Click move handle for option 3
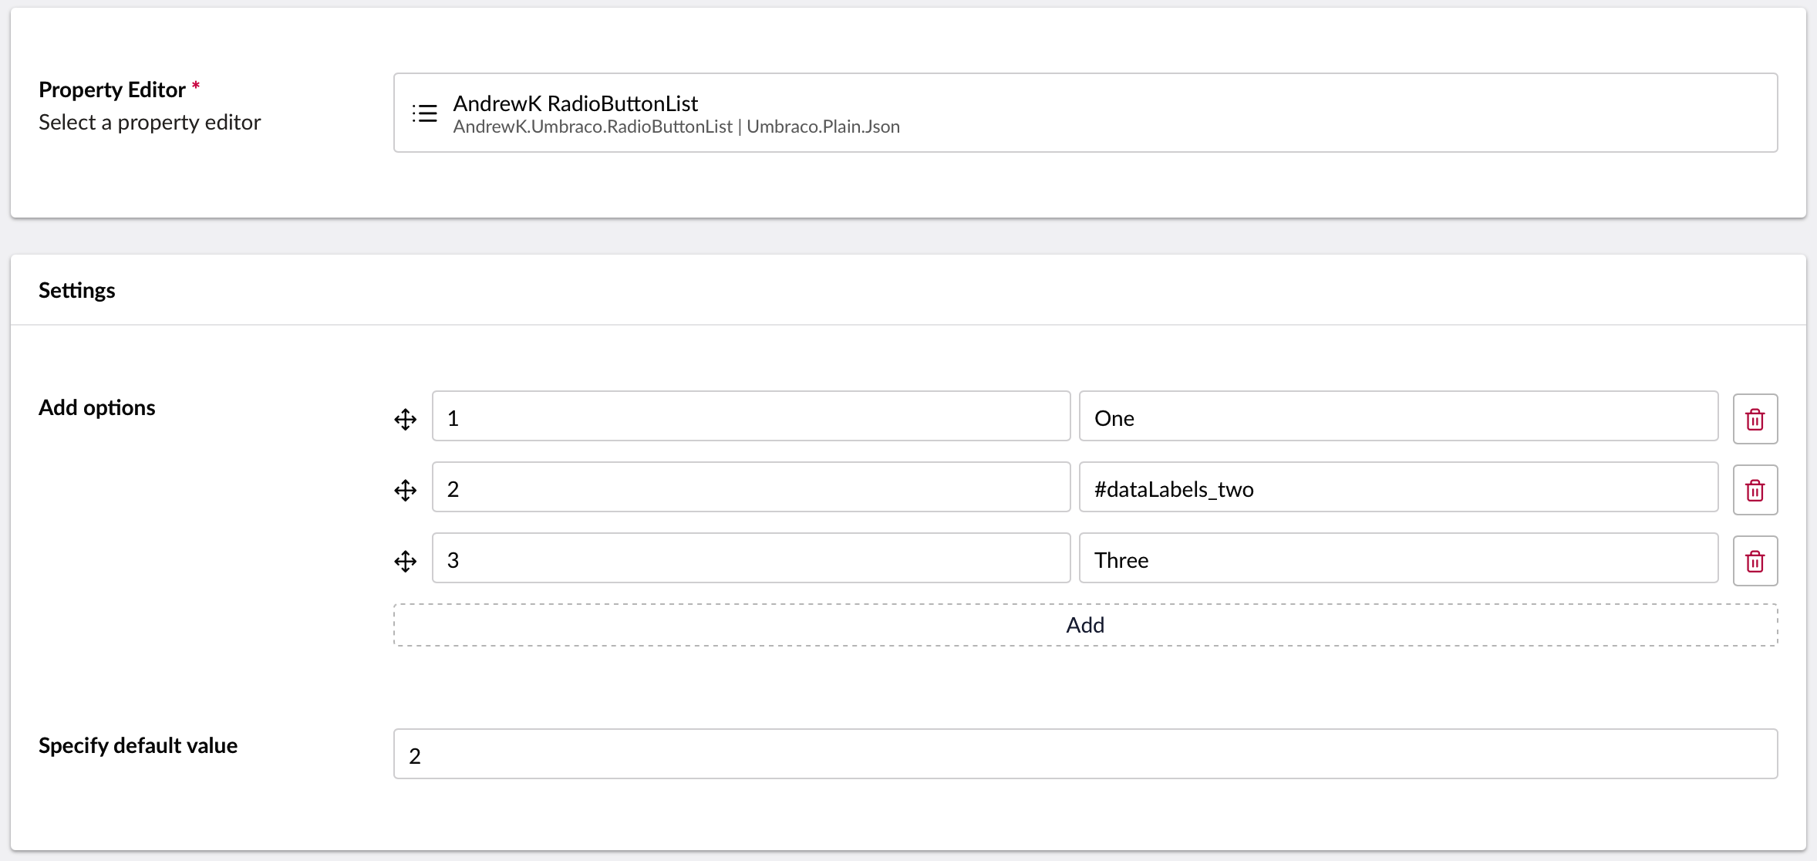1817x861 pixels. click(x=406, y=561)
